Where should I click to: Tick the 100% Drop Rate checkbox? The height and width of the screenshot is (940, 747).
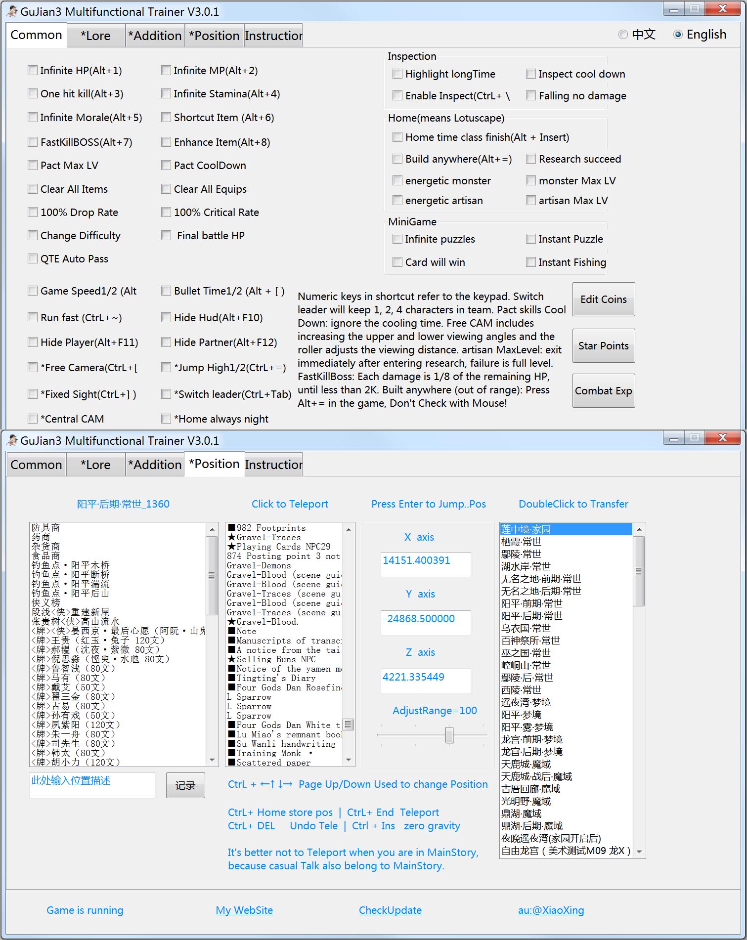tap(33, 212)
